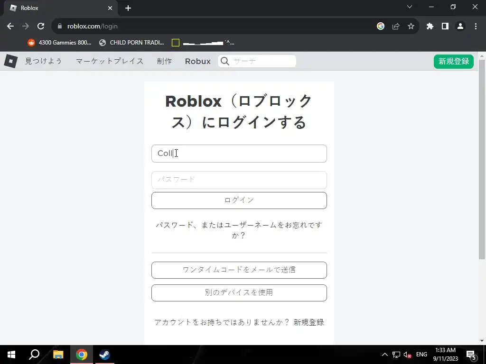Image resolution: width=486 pixels, height=364 pixels.
Task: Focus the パスワード input field
Action: 239,180
